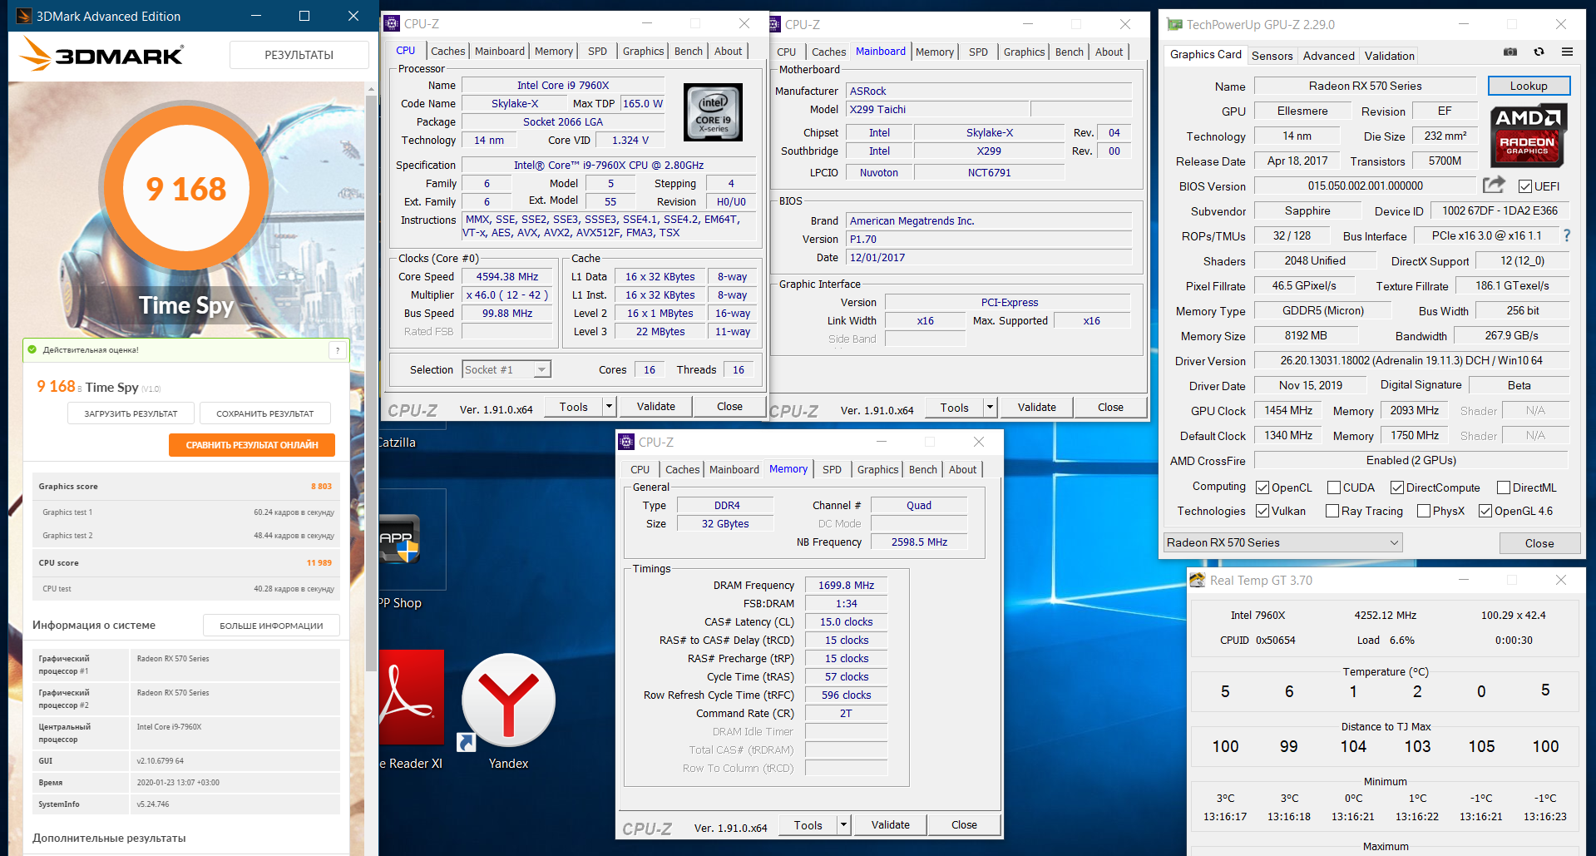Screen dimensions: 1596x856
Task: Click БОЛЬШЕ ИНФОРМАЦИИ button
Action: pos(271,626)
